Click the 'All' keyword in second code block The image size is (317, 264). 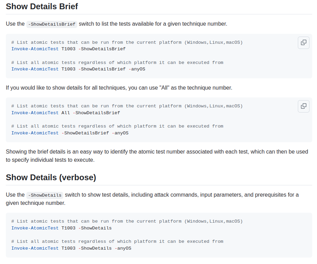point(66,113)
